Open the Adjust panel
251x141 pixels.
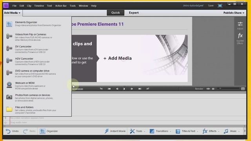coord(240,25)
